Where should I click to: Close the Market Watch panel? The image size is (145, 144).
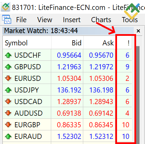(x=138, y=31)
